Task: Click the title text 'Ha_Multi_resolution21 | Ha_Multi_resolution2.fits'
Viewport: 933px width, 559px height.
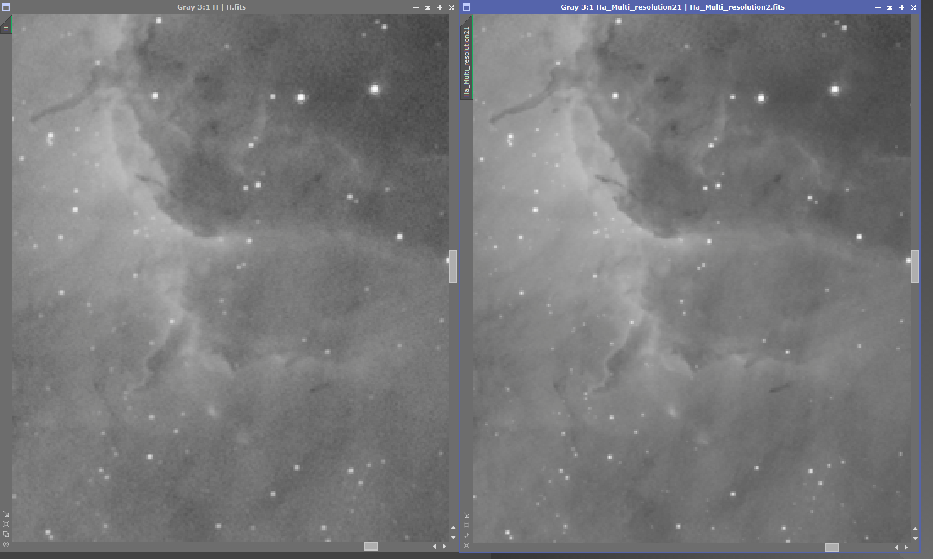Action: (690, 7)
